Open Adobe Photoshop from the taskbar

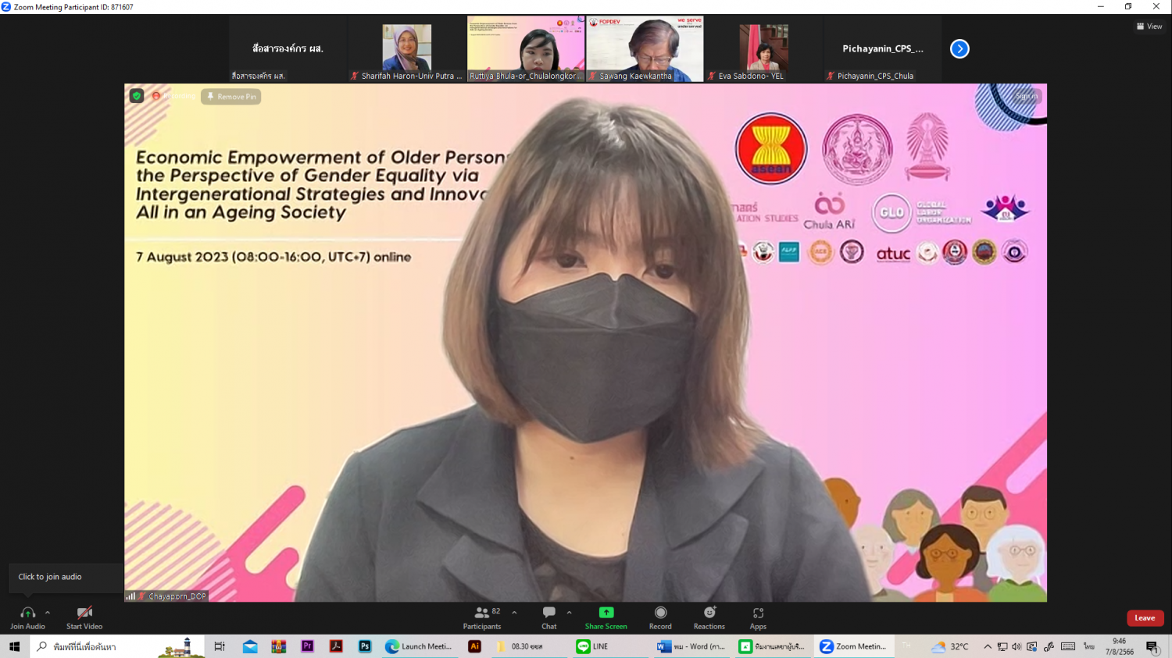365,646
